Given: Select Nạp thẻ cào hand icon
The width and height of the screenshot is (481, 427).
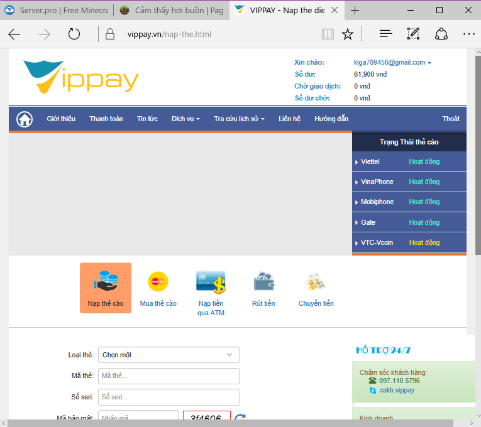Looking at the screenshot, I should 106,281.
